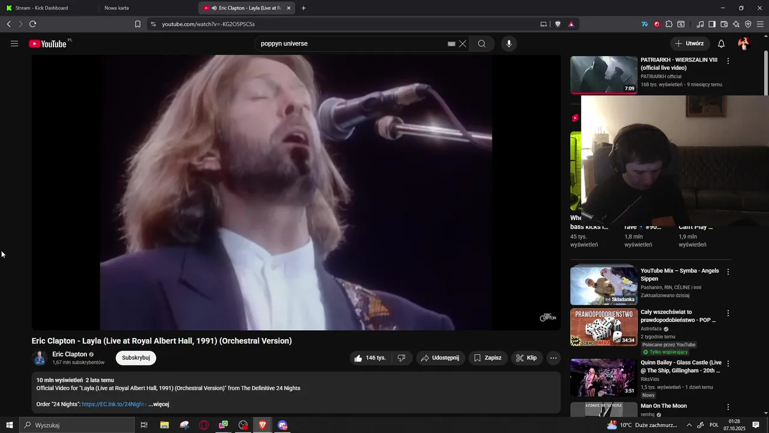Open the EC.lnk.to/24Nights link

[114, 404]
